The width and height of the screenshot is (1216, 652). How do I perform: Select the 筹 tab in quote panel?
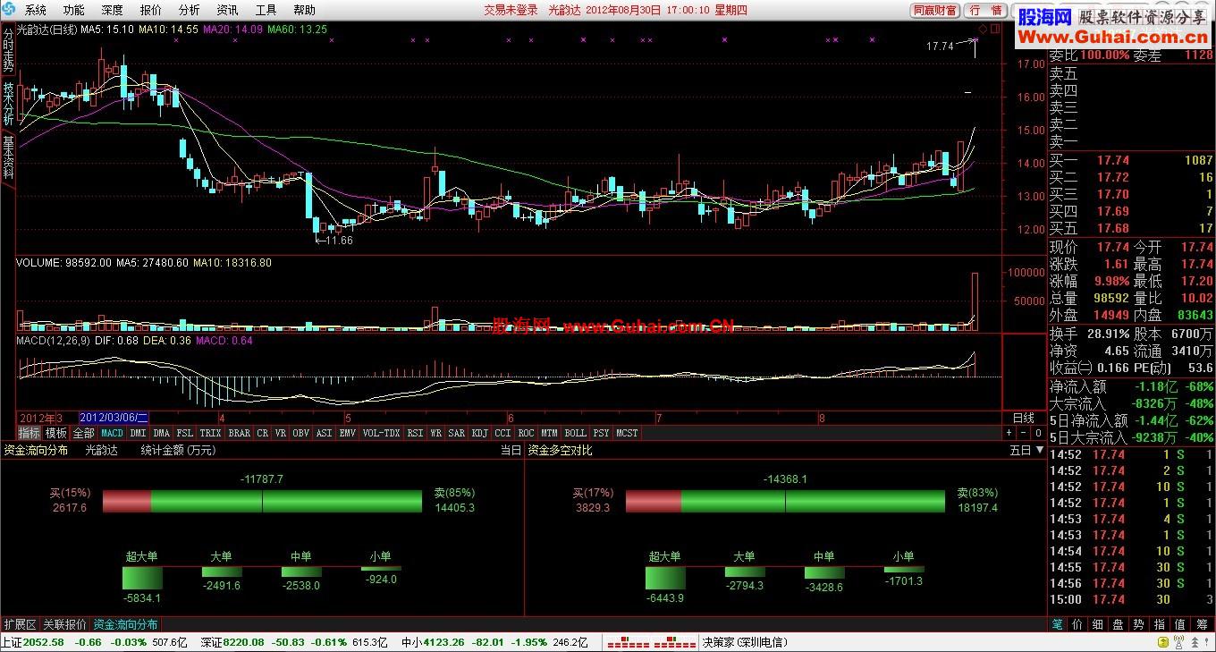[x=1203, y=624]
